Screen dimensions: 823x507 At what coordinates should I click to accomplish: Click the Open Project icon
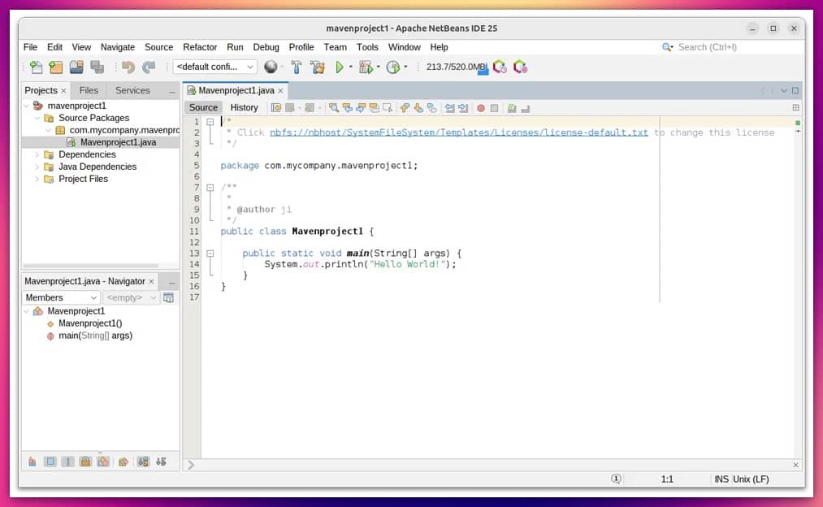76,67
